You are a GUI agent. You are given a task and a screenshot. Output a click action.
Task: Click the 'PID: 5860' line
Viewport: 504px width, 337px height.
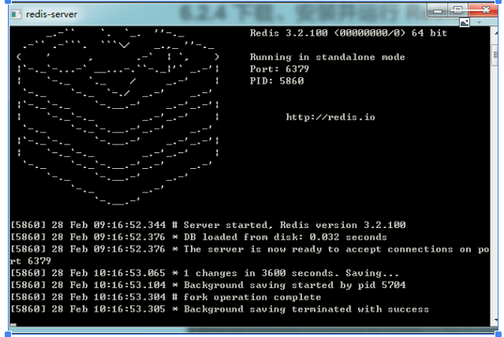coord(277,81)
